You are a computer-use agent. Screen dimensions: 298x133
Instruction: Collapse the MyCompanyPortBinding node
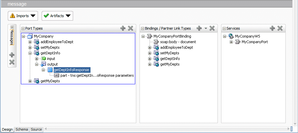143,36
